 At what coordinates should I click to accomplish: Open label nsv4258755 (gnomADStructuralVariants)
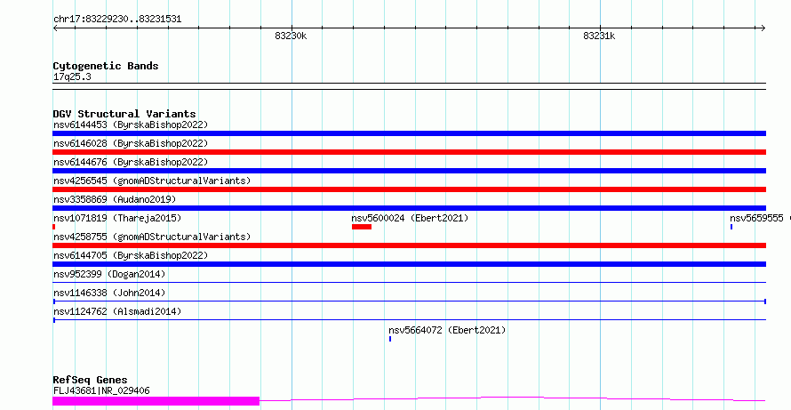tap(152, 237)
